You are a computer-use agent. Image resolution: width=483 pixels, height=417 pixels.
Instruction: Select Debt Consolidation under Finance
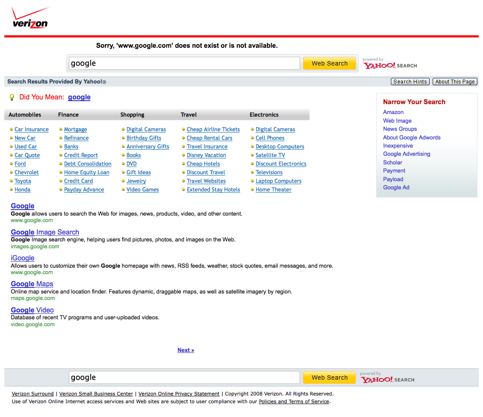87,164
